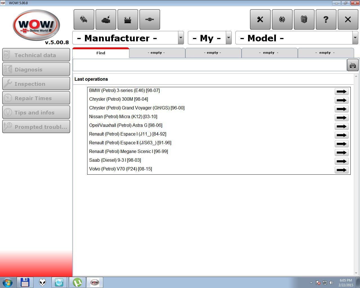360x288 pixels.
Task: Select Volvo (Petrol) V70 (P24) entry
Action: (120, 169)
